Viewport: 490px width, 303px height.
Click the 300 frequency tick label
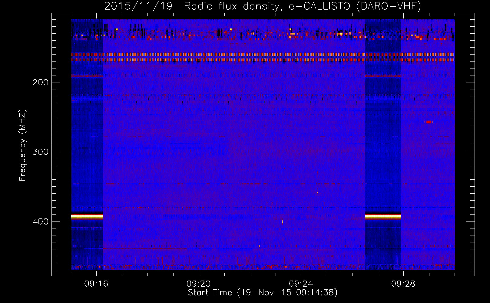(41, 152)
